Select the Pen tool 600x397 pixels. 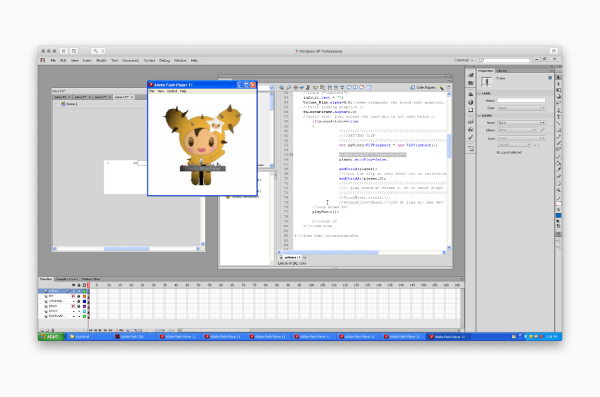(x=558, y=110)
